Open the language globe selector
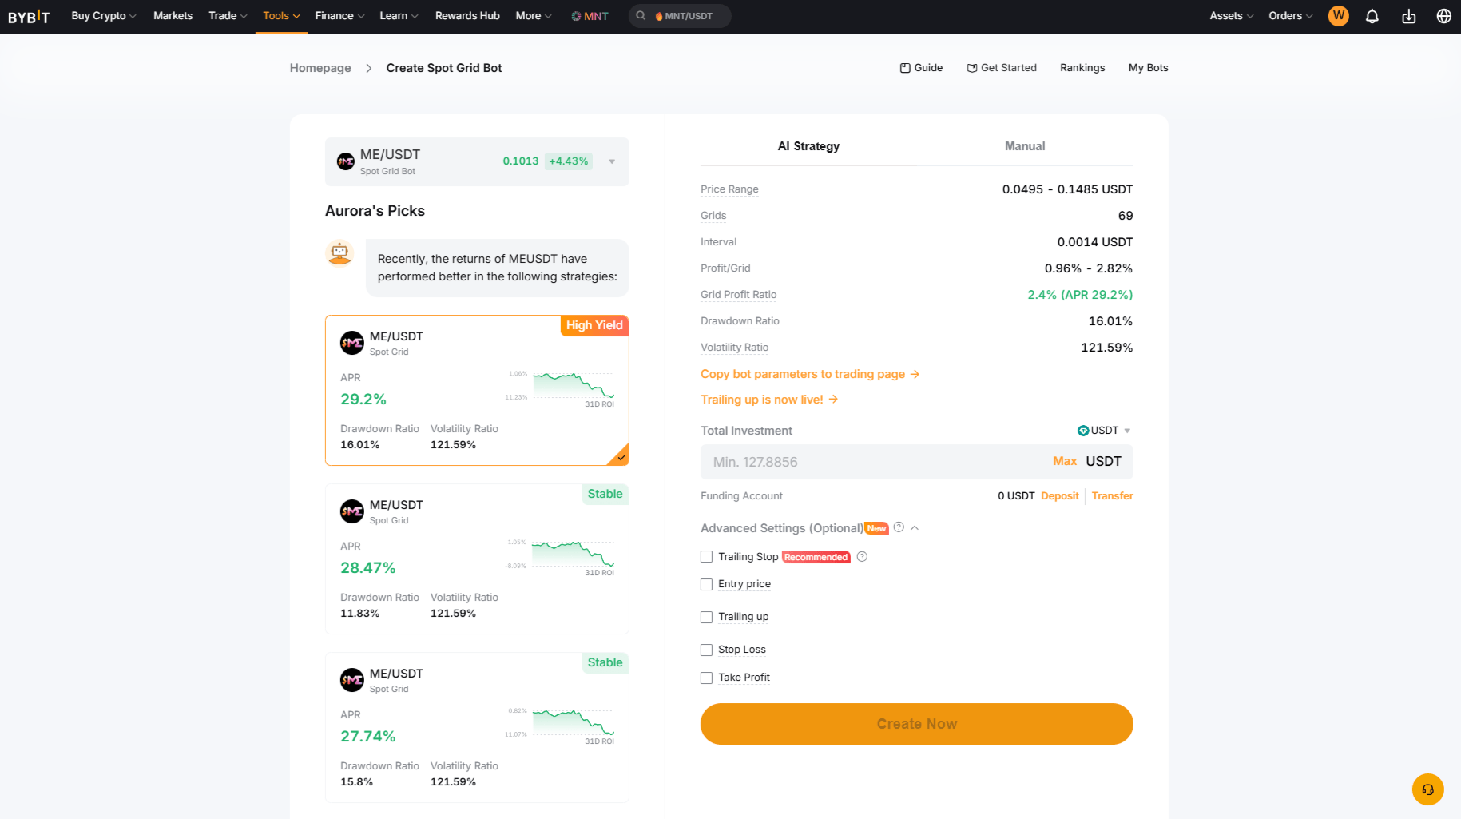 click(x=1443, y=16)
